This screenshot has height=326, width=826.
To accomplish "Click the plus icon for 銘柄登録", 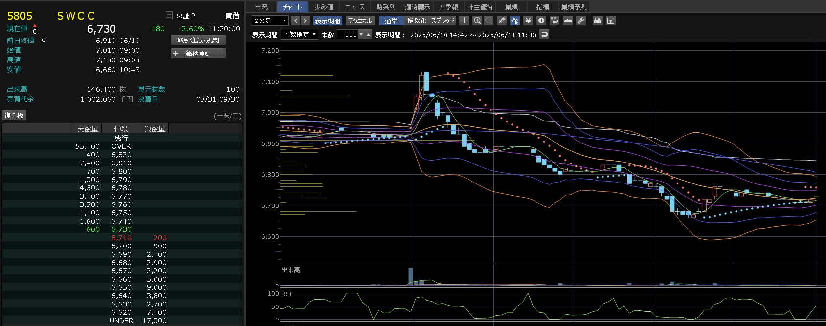I will (x=176, y=53).
